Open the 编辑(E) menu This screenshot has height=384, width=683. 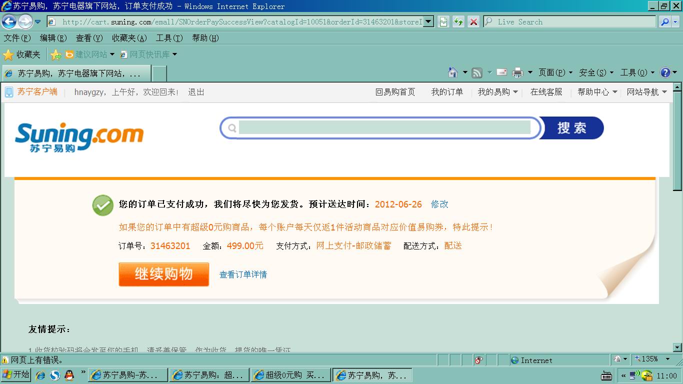tap(53, 38)
